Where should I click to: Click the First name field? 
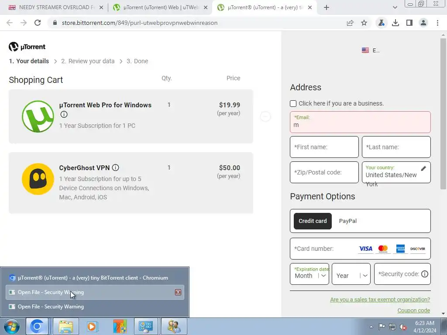point(324,147)
